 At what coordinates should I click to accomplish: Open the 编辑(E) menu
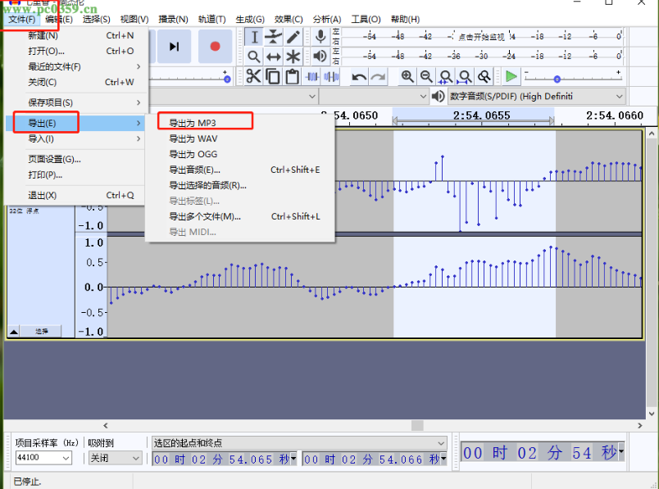tap(59, 20)
